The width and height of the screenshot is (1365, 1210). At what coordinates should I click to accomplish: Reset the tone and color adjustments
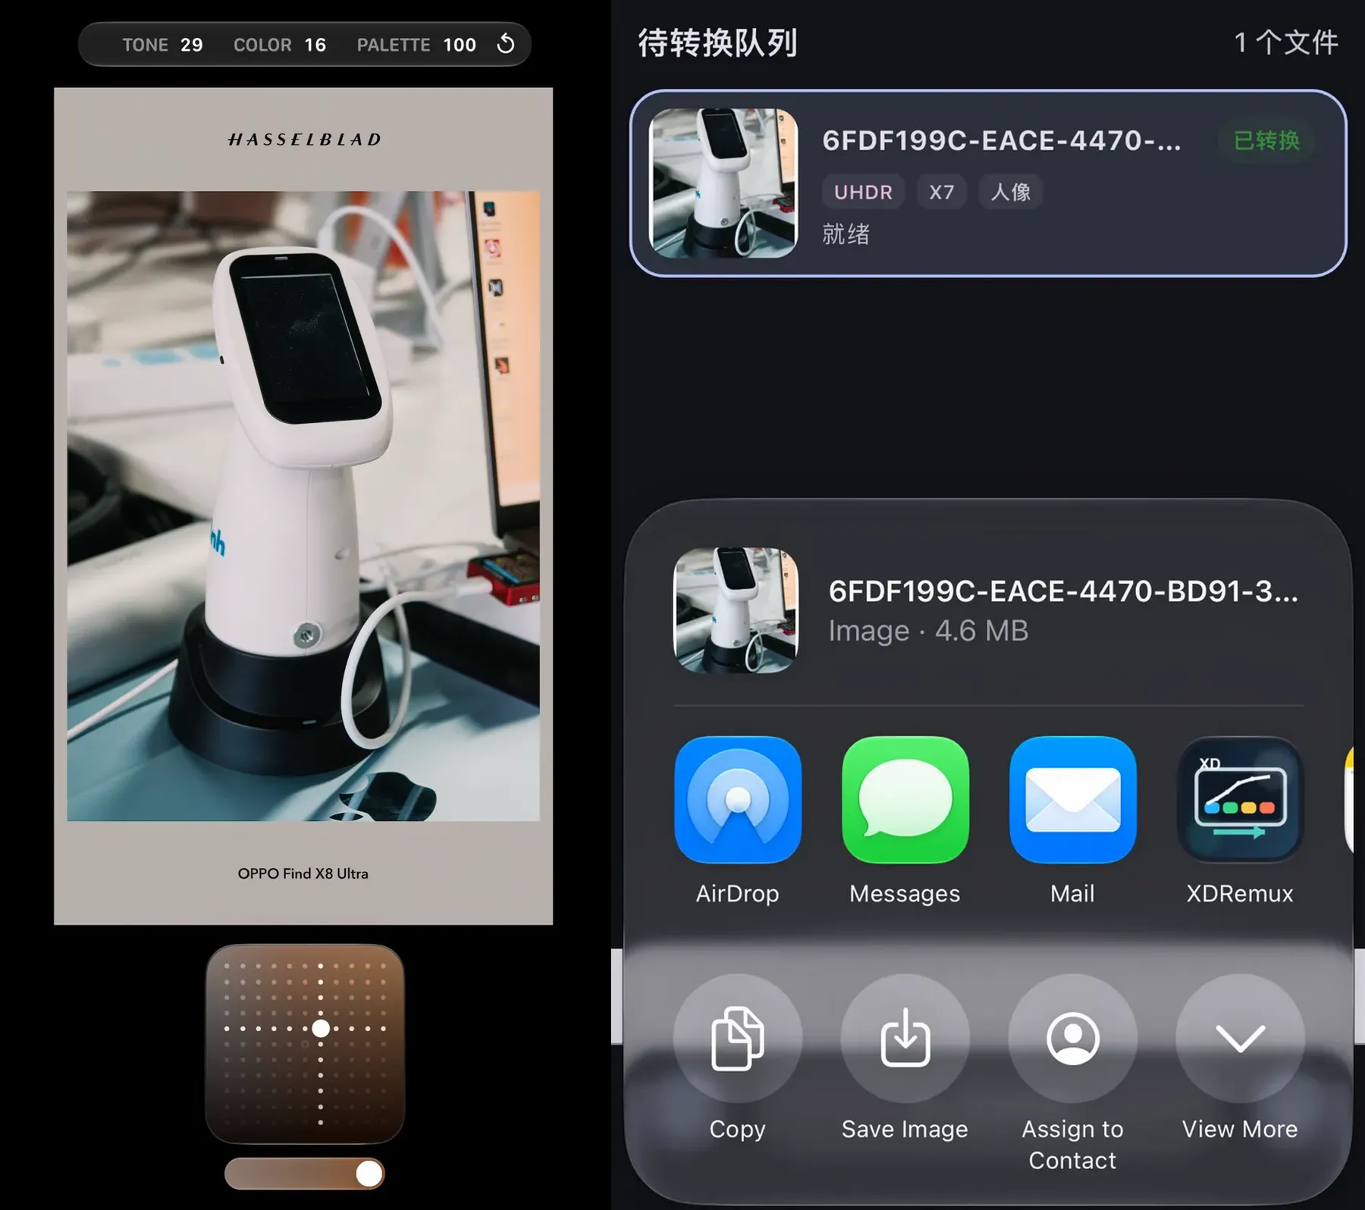click(x=506, y=44)
